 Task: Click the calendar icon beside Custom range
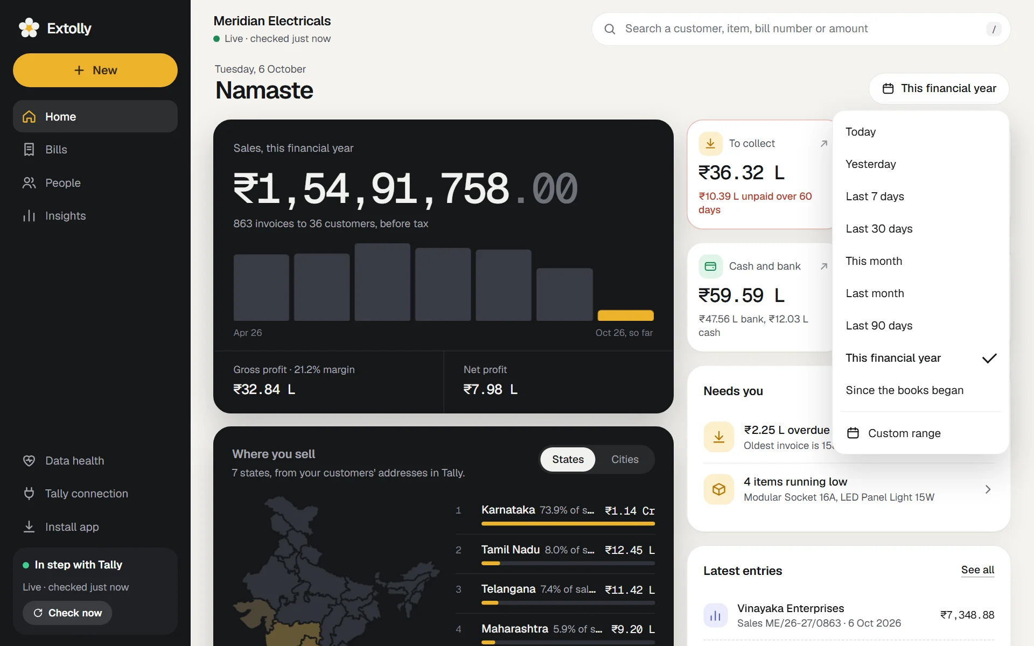click(x=853, y=433)
